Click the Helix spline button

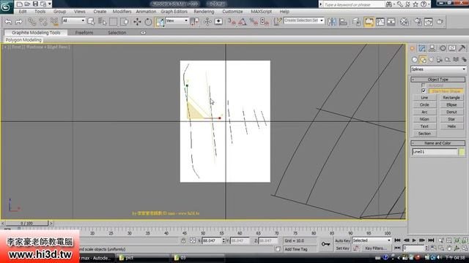point(451,126)
